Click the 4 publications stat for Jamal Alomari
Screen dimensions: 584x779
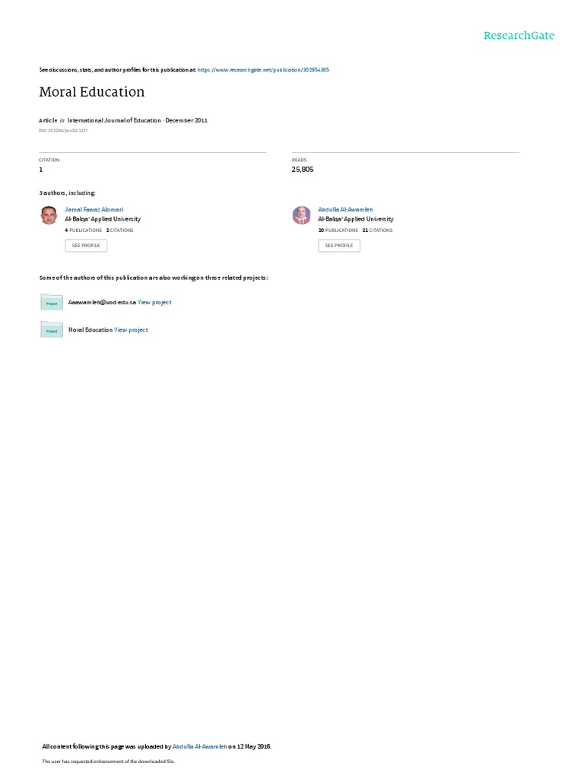pos(84,231)
